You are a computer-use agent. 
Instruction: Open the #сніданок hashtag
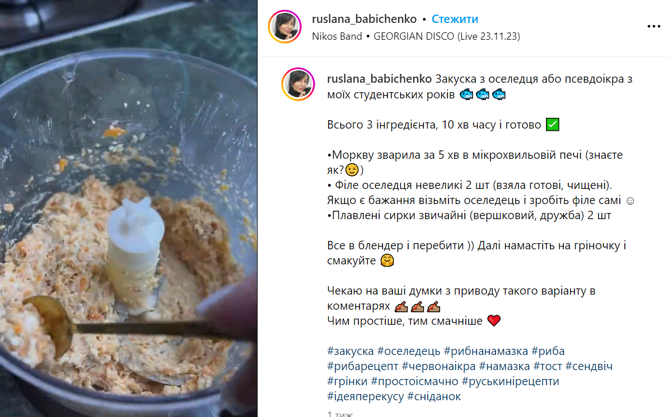pos(434,396)
